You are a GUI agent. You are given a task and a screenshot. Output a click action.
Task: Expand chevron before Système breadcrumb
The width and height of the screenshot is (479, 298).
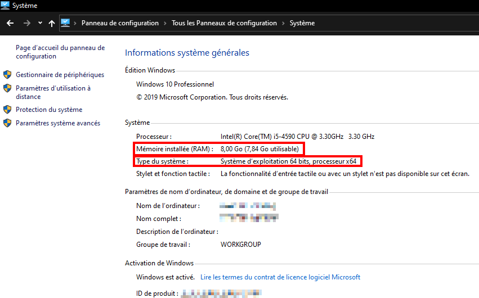click(283, 23)
